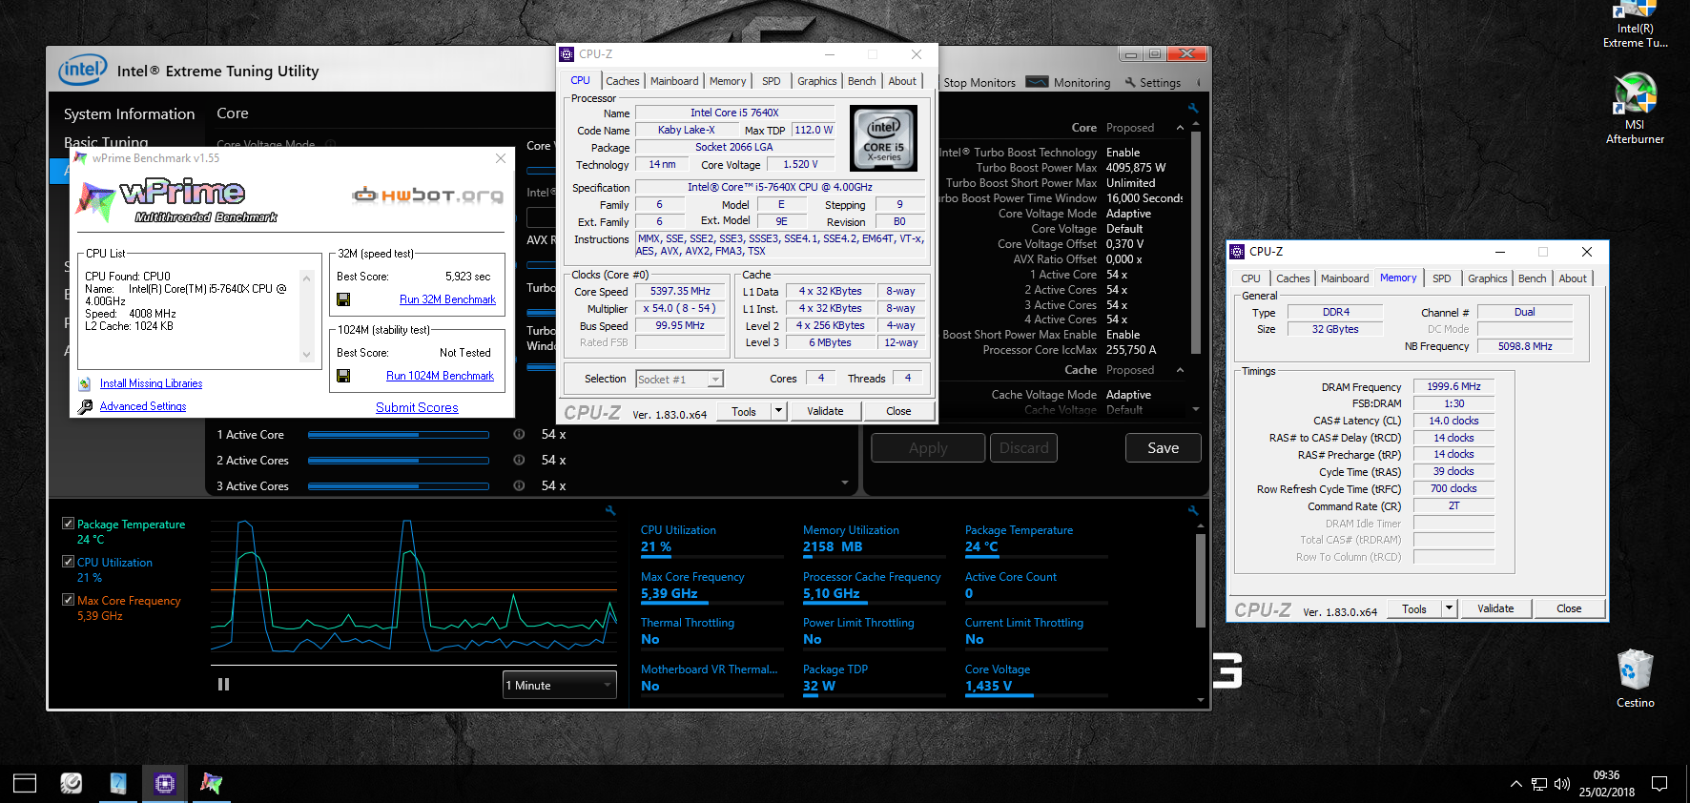Click Close button in main CPU-Z window
The image size is (1690, 803).
point(898,411)
